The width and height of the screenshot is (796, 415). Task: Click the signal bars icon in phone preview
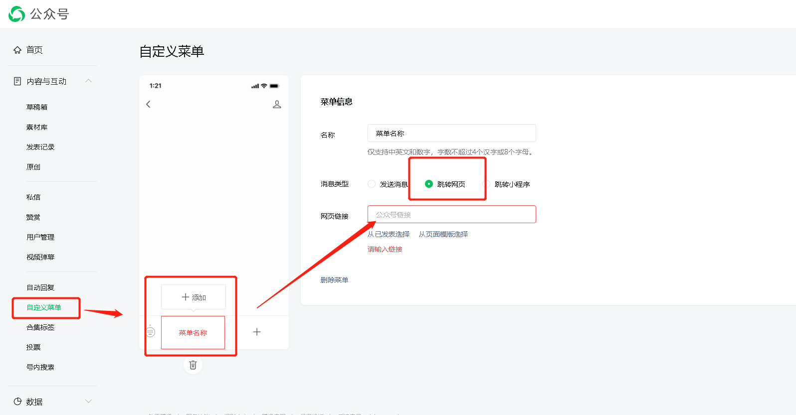click(255, 86)
